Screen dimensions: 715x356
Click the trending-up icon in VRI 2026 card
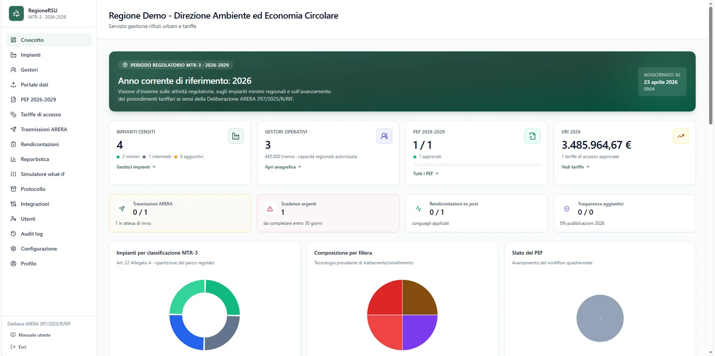681,136
